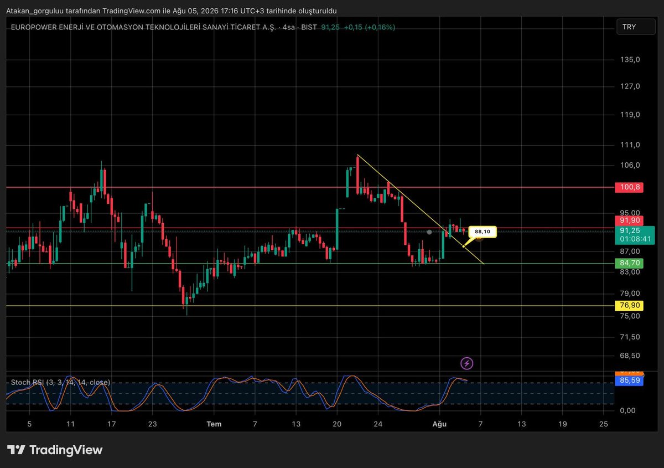Click the green 91,25 current price label

pyautogui.click(x=635, y=230)
